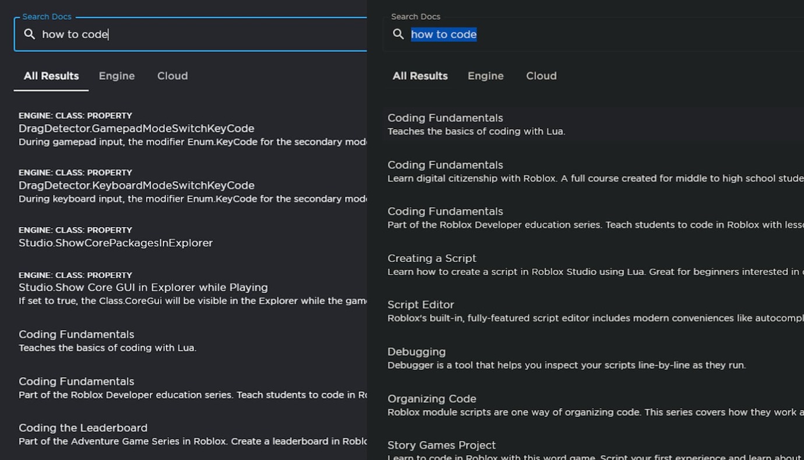Screen dimensions: 804x460
Task: Open the Debugging result
Action: coord(417,352)
